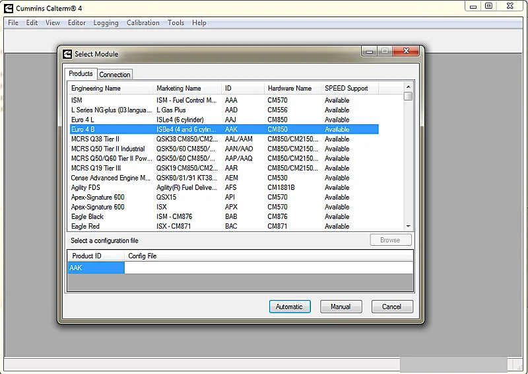Click the CM876 hardware name cell
The width and height of the screenshot is (528, 374).
point(277,217)
